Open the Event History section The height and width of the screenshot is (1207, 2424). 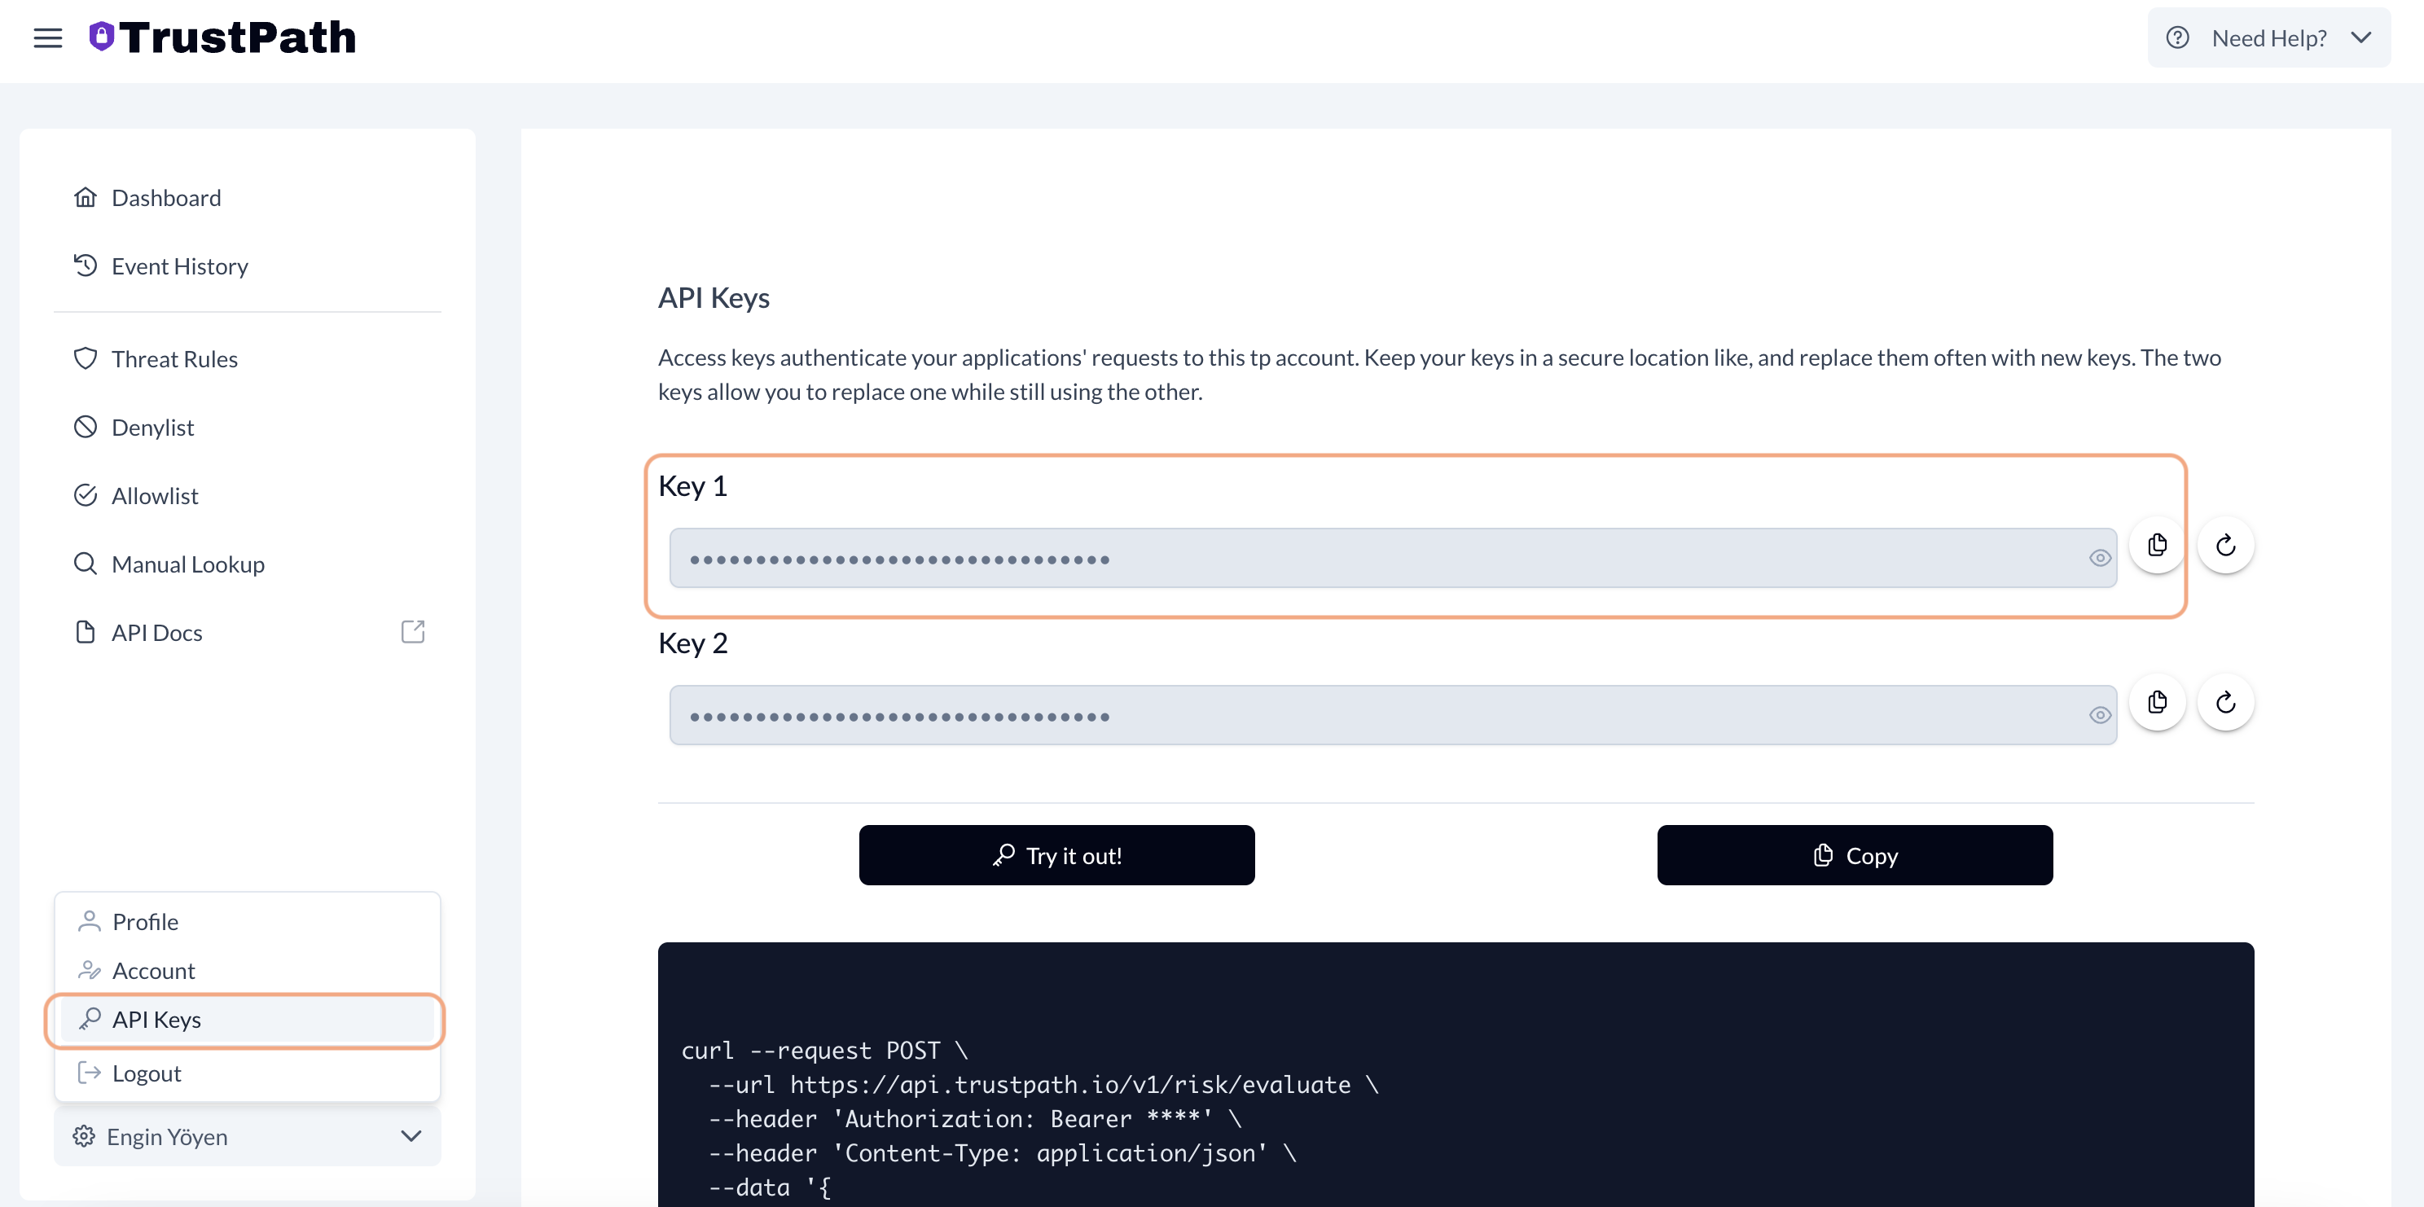(179, 266)
